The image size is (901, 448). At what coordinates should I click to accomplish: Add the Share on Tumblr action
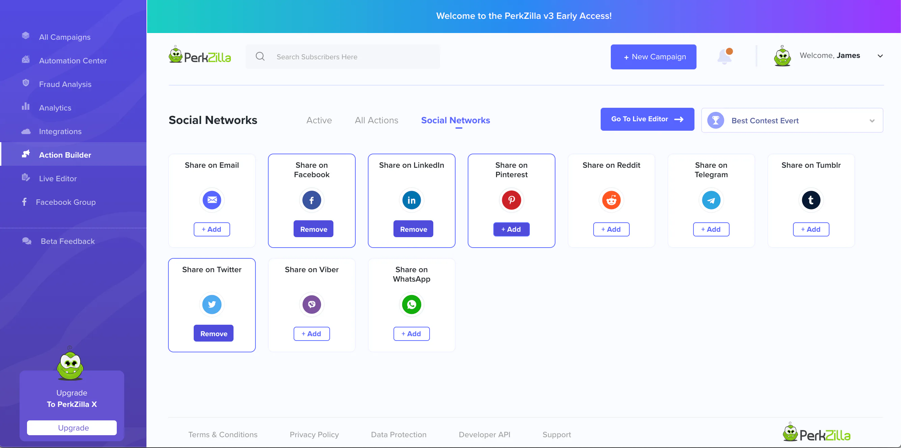point(811,229)
